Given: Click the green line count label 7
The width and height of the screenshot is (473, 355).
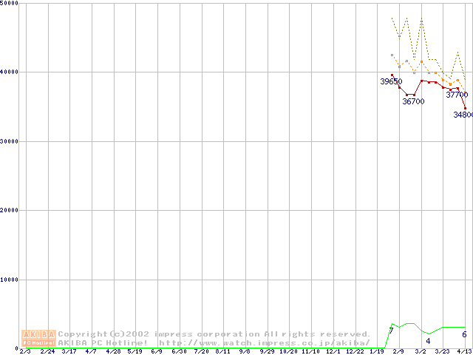Looking at the screenshot, I should pyautogui.click(x=391, y=331).
